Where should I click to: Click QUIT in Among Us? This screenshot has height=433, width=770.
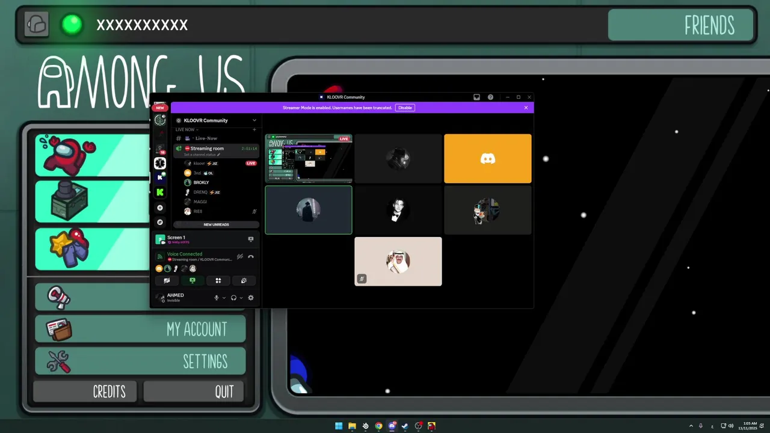point(194,392)
